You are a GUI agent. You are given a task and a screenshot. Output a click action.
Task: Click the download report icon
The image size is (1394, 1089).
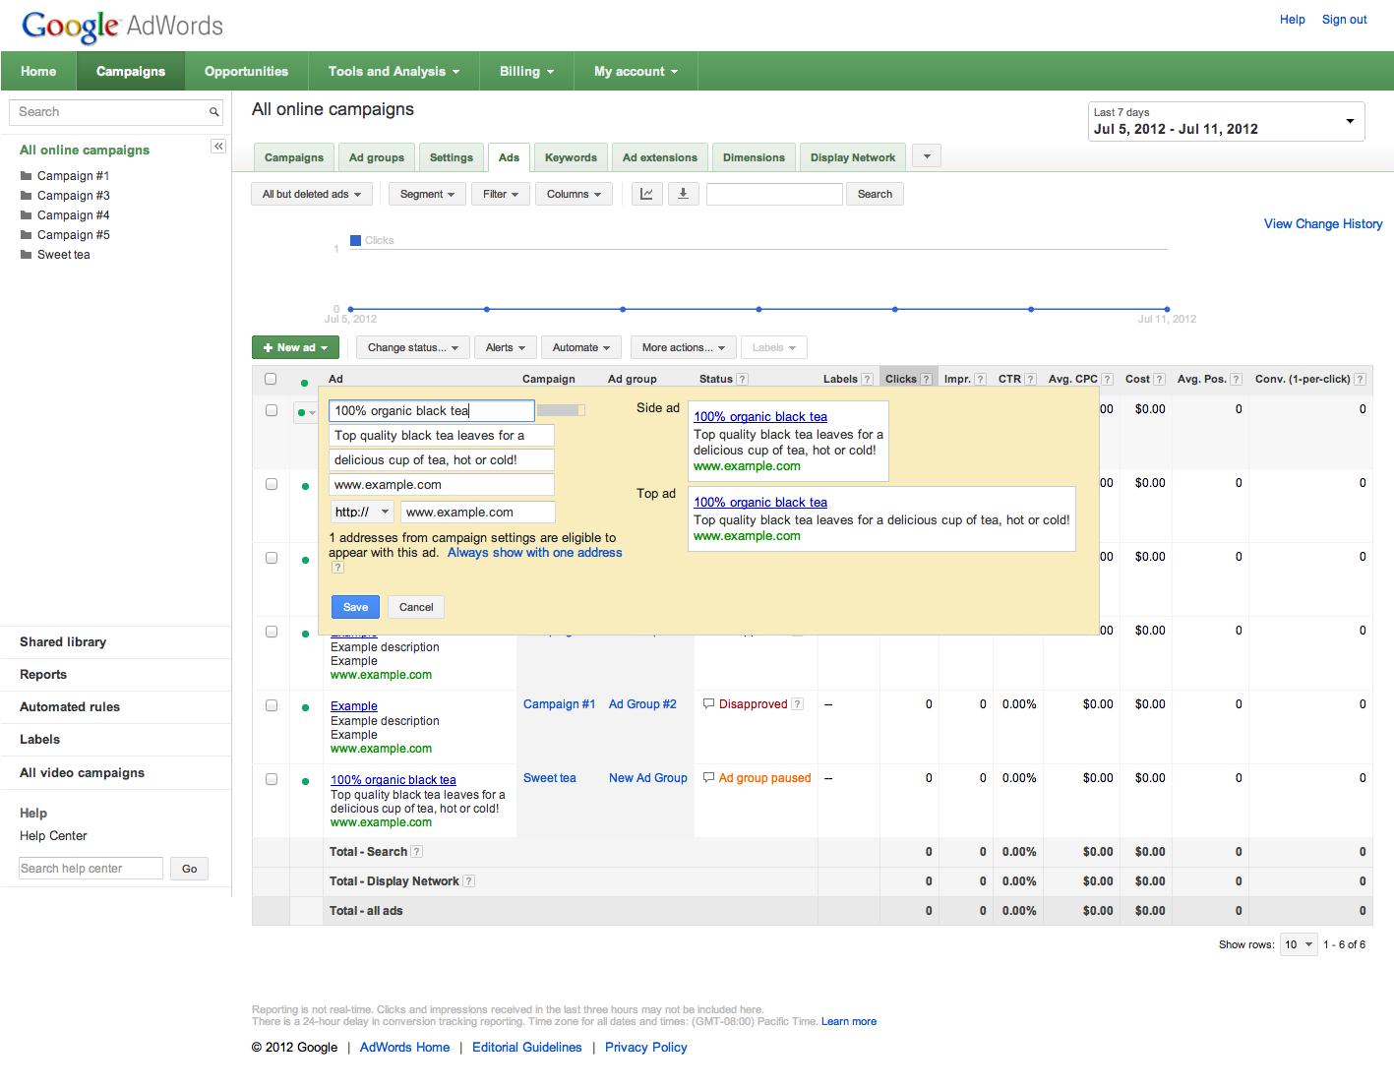pos(683,194)
